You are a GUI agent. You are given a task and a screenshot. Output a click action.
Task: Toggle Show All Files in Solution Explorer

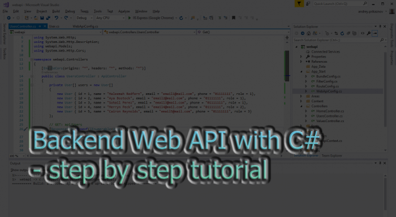tap(354, 33)
